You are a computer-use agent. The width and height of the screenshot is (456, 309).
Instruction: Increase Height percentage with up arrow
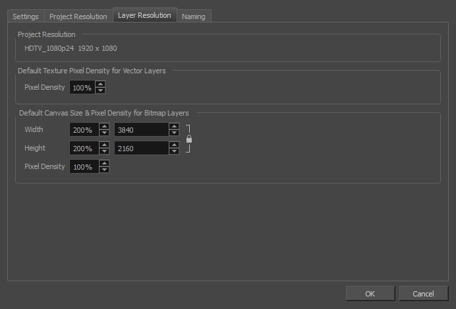(x=104, y=145)
